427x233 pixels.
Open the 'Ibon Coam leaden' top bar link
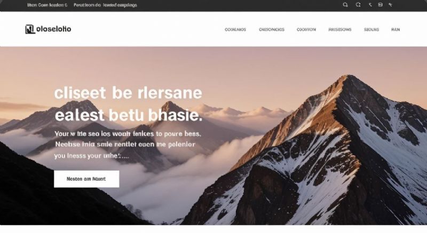[47, 5]
